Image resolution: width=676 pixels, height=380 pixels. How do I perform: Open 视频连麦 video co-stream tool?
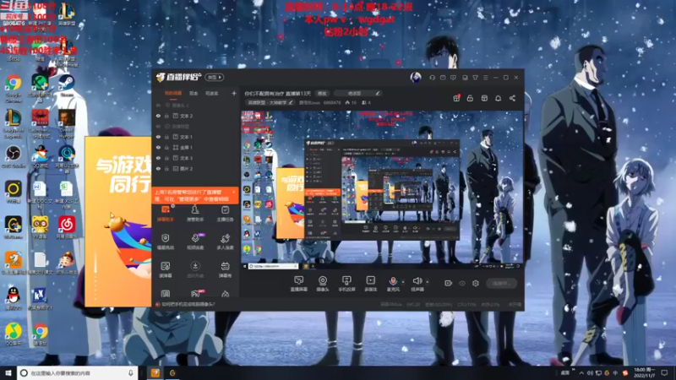[x=195, y=242]
